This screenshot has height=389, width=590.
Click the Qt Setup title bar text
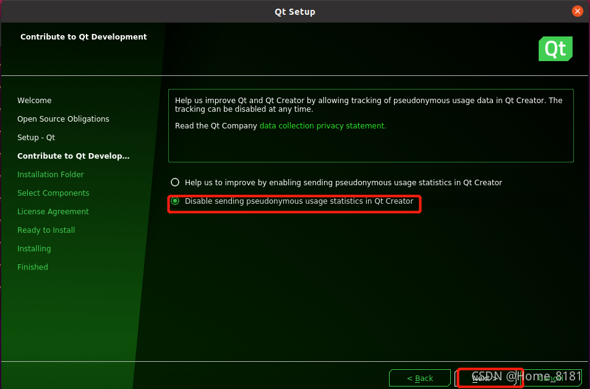tap(295, 12)
